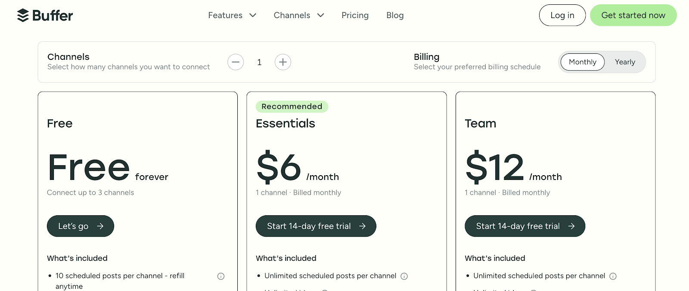Click arrow icon on Team free trial button
The height and width of the screenshot is (291, 689).
[x=571, y=226]
